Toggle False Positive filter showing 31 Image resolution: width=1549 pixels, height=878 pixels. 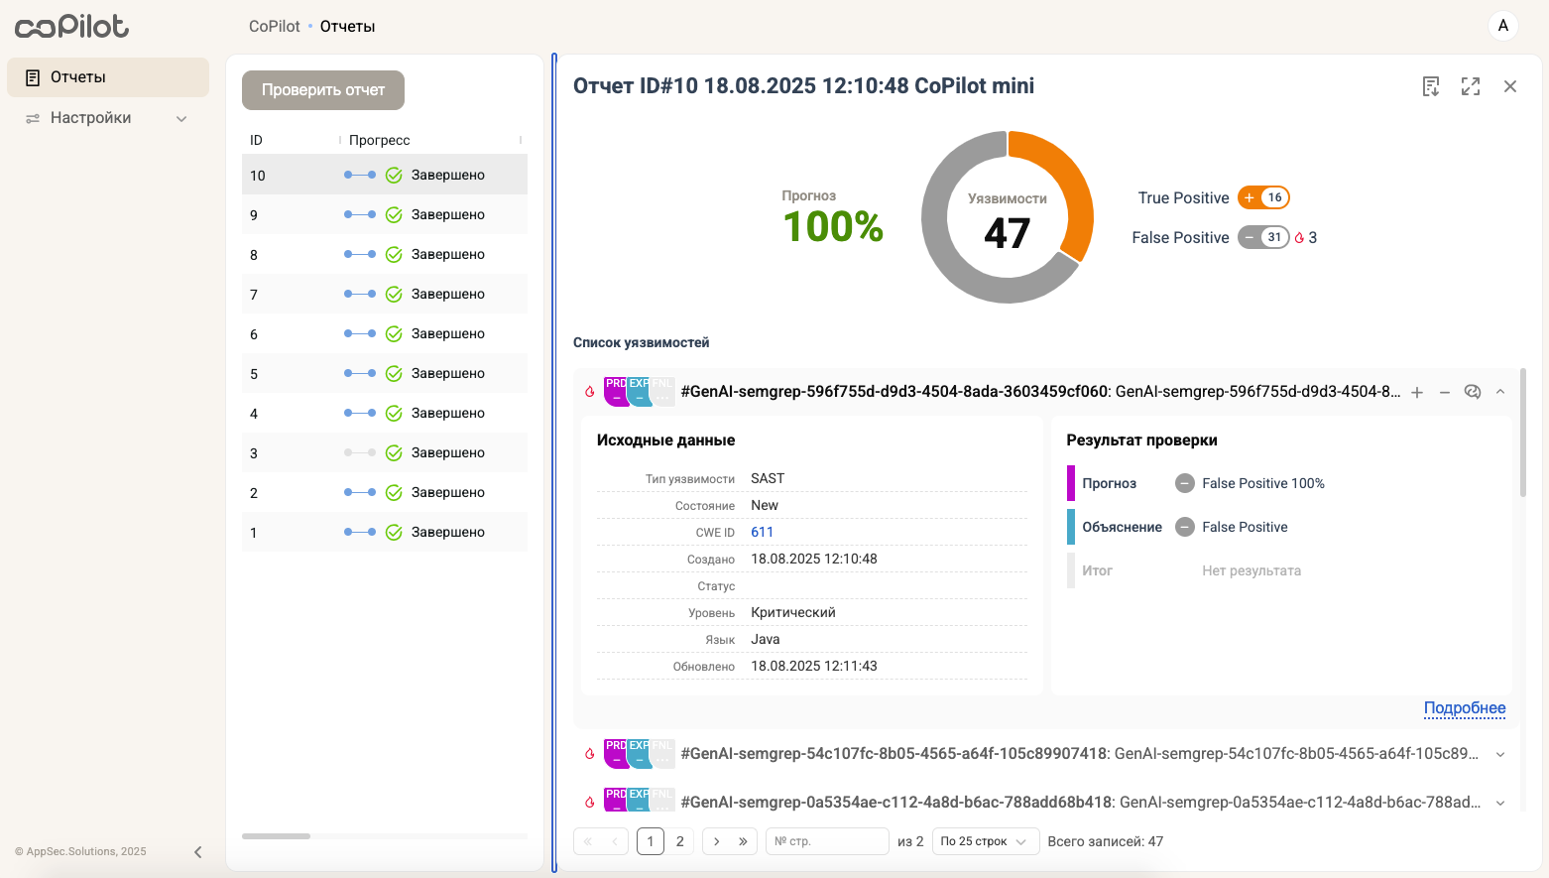tap(1263, 237)
